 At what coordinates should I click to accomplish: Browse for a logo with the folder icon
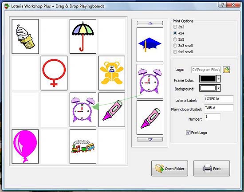coord(226,70)
